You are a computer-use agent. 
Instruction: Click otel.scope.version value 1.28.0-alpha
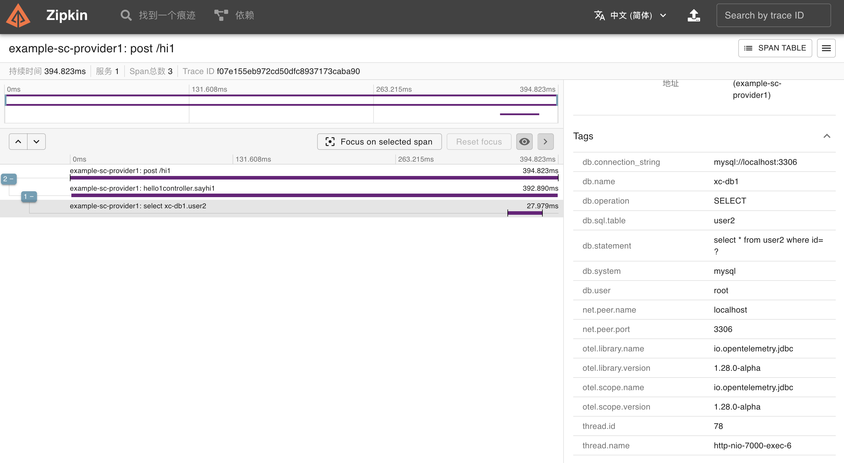737,406
